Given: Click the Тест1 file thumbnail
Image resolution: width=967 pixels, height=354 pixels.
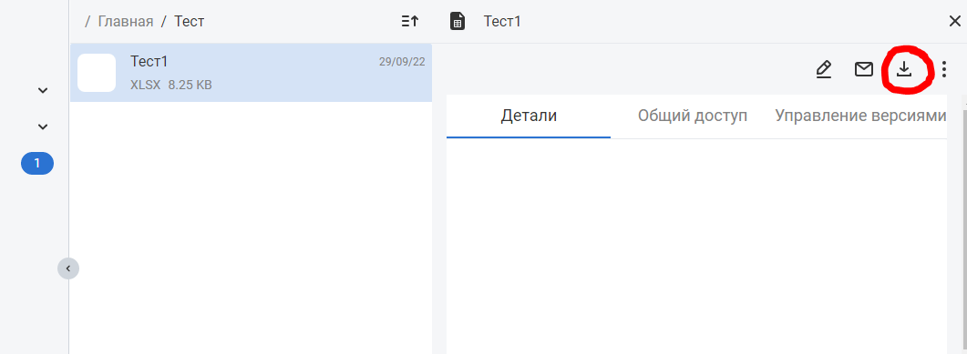Looking at the screenshot, I should point(97,73).
